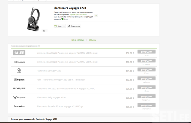Image resolution: width=191 pixels, height=123 pixels.
Task: Click the распродано button for 1a.ee
Action: (x=147, y=52)
